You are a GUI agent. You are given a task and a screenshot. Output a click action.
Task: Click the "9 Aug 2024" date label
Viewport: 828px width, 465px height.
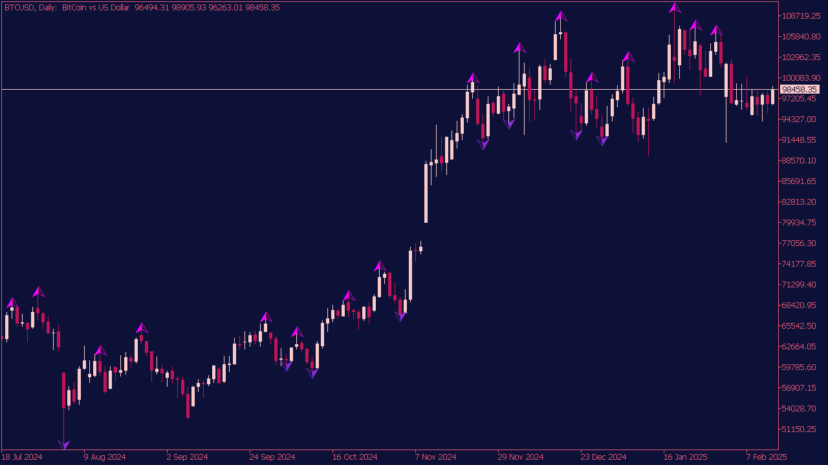pyautogui.click(x=105, y=457)
